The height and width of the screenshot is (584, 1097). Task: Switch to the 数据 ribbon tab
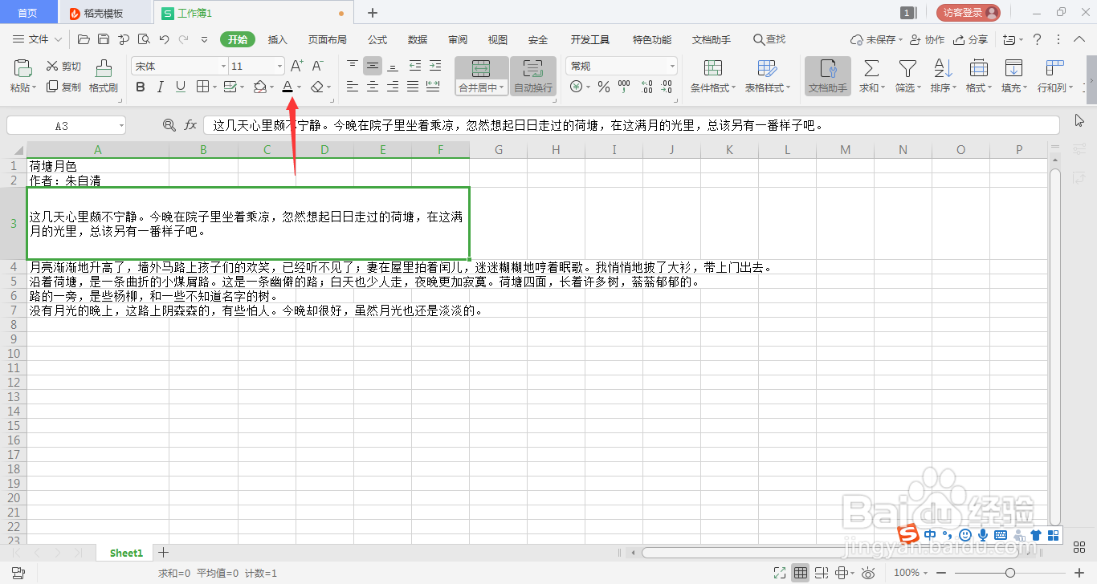pyautogui.click(x=418, y=39)
